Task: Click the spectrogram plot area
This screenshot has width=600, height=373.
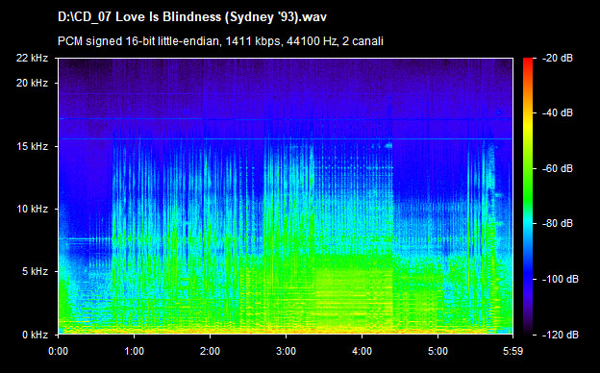Action: (x=286, y=196)
